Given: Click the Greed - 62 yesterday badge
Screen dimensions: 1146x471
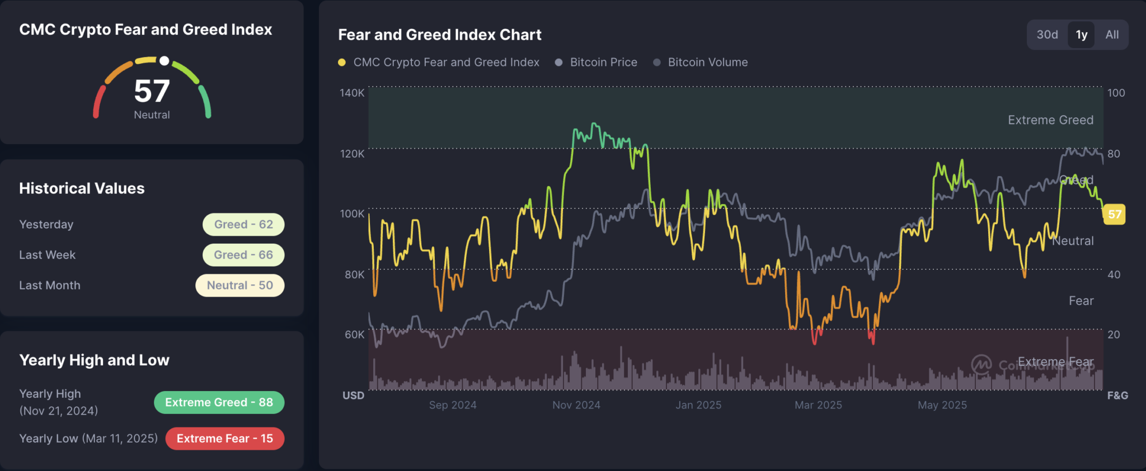Looking at the screenshot, I should [x=243, y=225].
